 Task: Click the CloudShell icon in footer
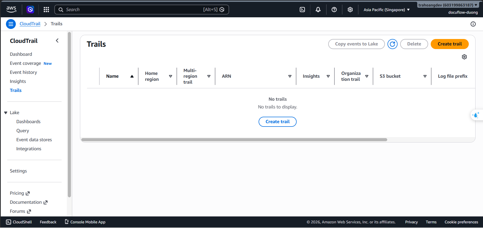tap(9, 222)
